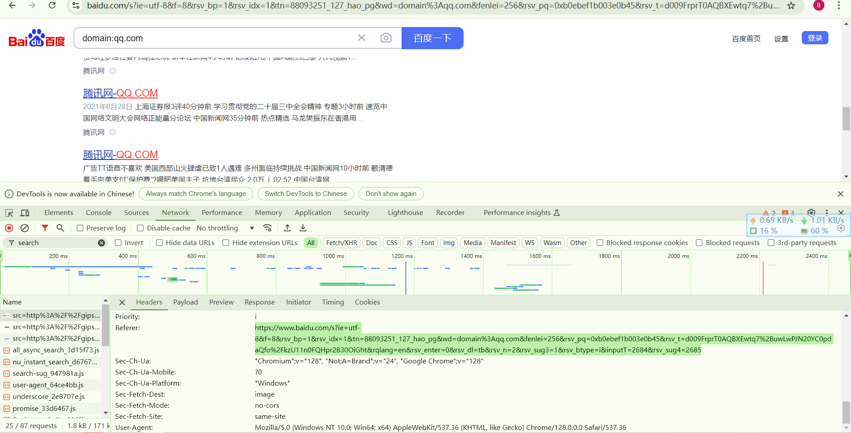Screen dimensions: 851x433
Task: Clear the network log
Action: pyautogui.click(x=25, y=228)
